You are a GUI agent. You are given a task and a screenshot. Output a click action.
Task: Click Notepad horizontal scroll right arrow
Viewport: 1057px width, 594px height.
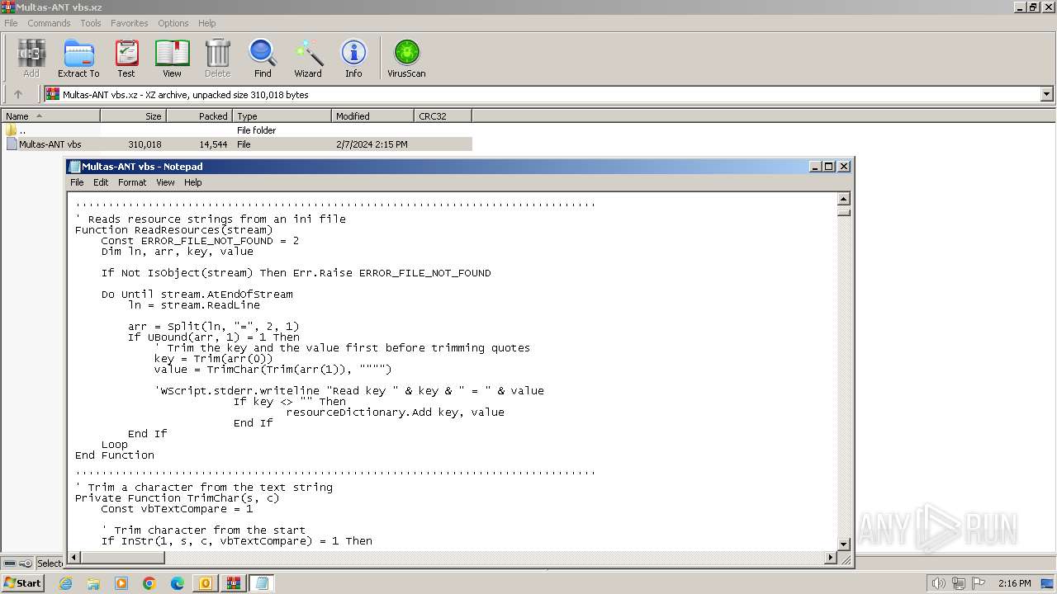tap(831, 558)
